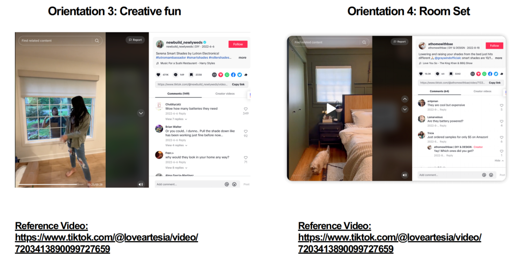Copy link of newbuild_newlyweds video

coord(238,85)
